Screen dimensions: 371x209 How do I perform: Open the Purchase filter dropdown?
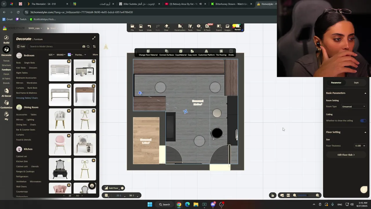click(x=80, y=55)
